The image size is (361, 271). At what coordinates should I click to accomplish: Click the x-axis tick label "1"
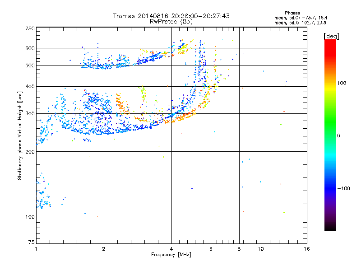click(36, 249)
